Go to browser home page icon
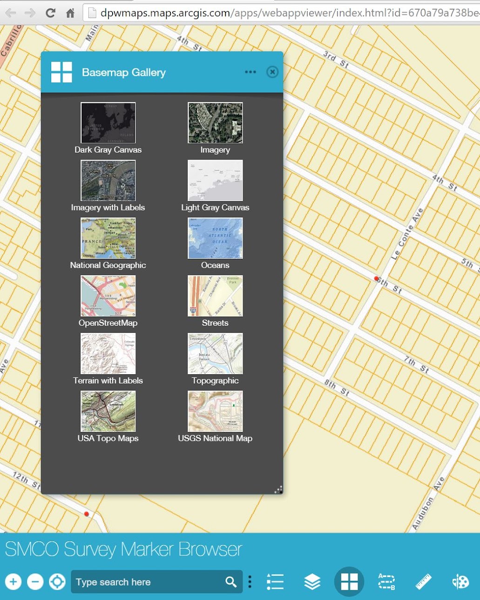This screenshot has width=480, height=600. (70, 13)
